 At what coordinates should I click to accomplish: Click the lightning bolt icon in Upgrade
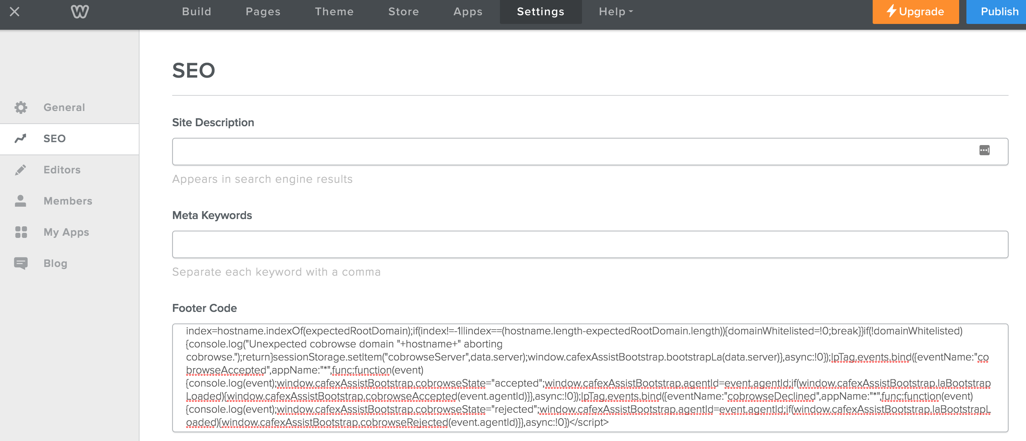tap(891, 11)
